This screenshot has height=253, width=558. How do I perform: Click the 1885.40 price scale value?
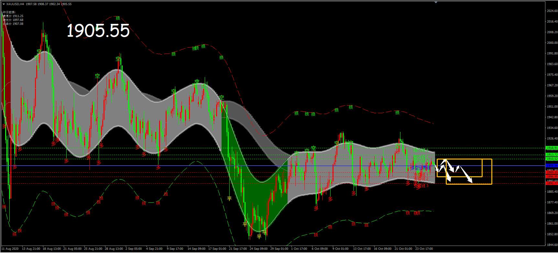[x=552, y=192]
